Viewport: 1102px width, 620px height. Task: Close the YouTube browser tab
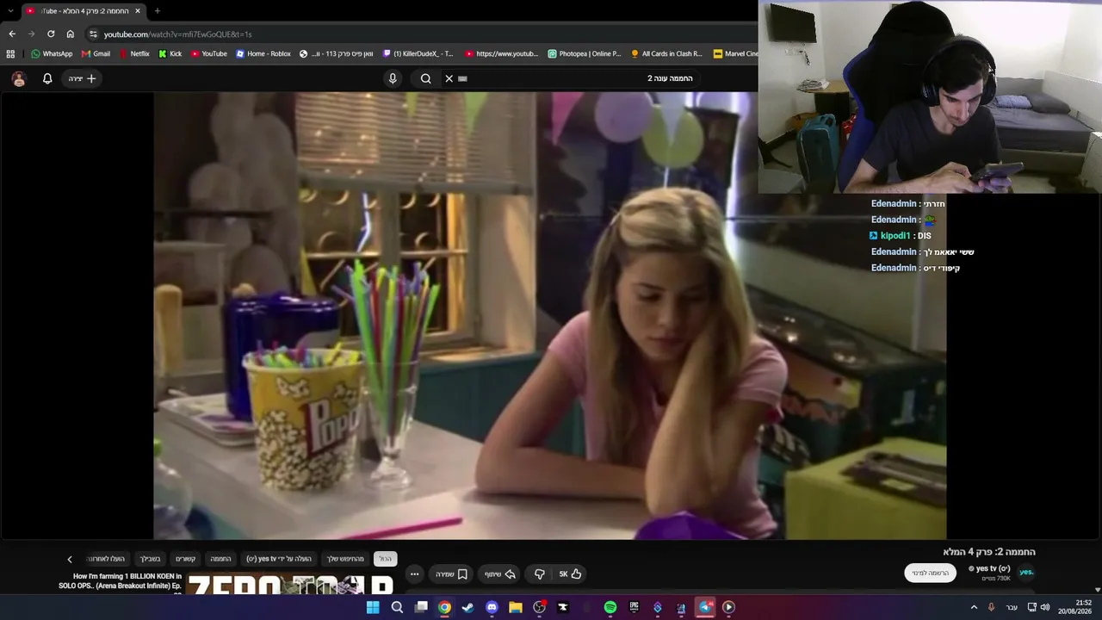[137, 11]
